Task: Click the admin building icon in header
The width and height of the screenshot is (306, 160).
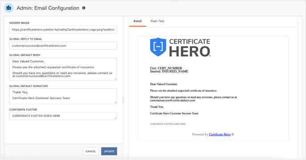Action: [9, 8]
